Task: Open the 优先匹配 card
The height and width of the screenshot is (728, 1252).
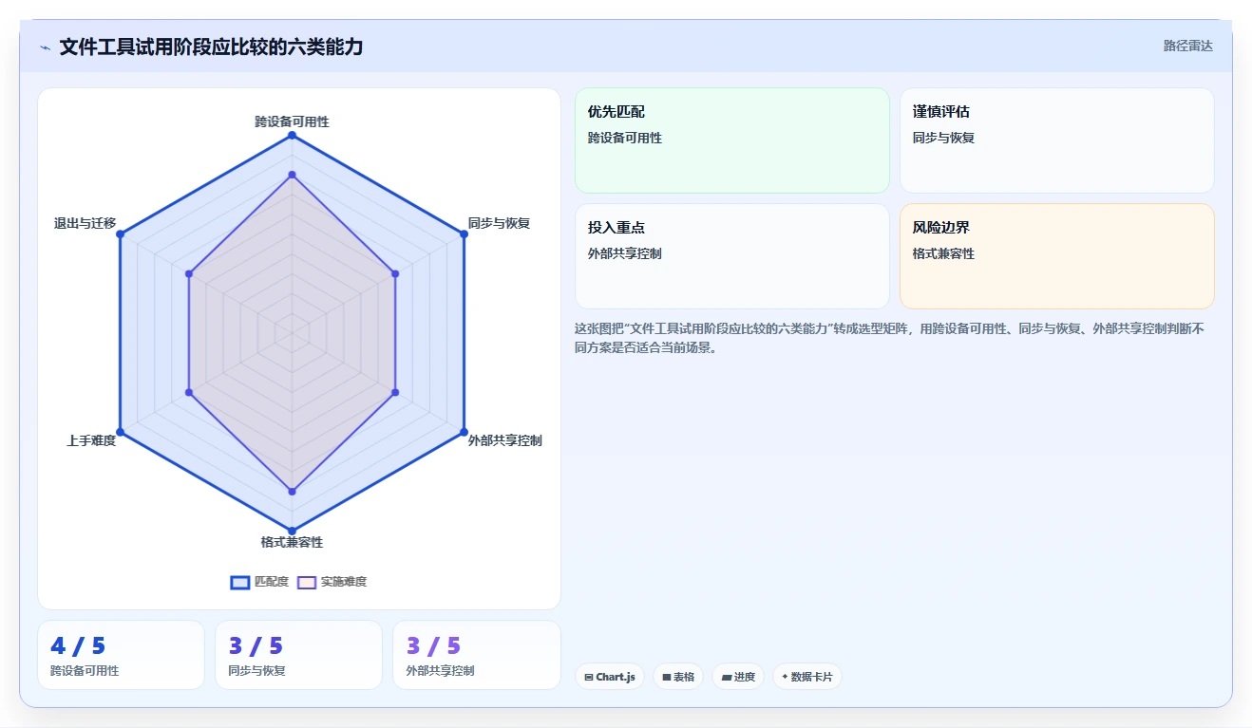Action: pos(732,140)
